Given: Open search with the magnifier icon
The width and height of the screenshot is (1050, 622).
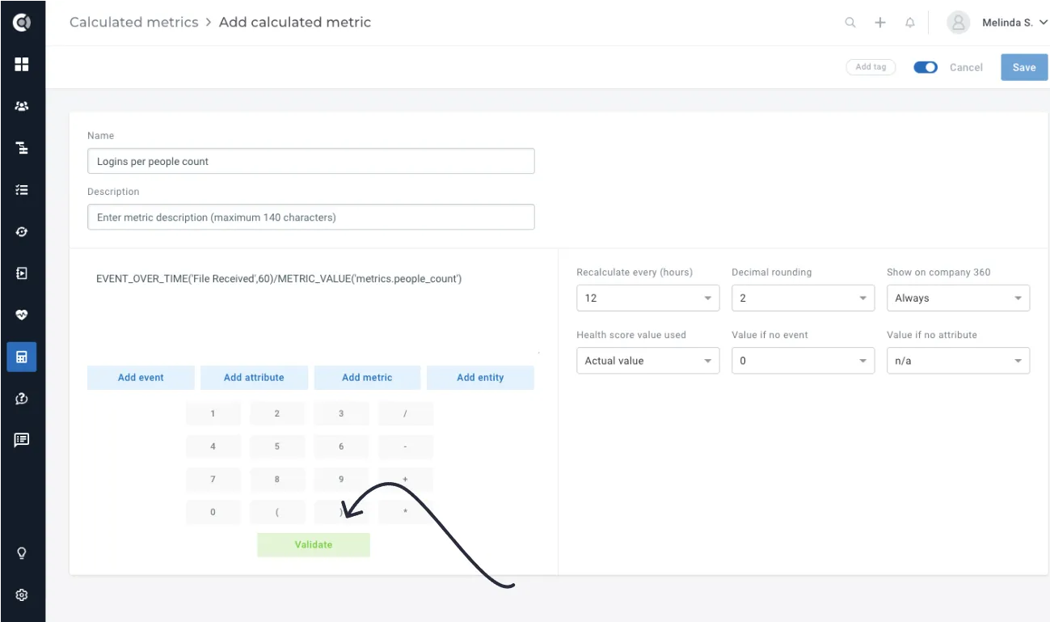Looking at the screenshot, I should tap(850, 23).
